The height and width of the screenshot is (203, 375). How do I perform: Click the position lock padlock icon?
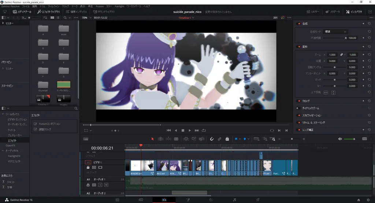[227, 139]
